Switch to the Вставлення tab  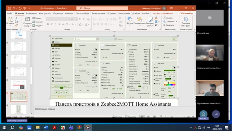tap(31, 13)
